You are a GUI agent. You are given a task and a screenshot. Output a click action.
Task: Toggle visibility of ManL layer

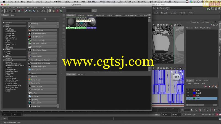188,96
